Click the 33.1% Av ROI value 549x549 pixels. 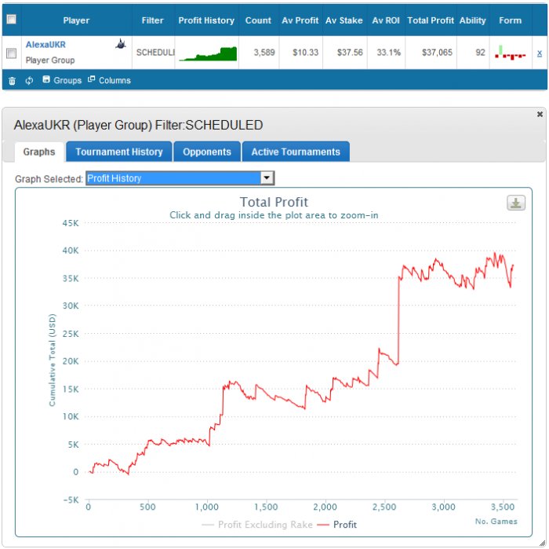389,53
